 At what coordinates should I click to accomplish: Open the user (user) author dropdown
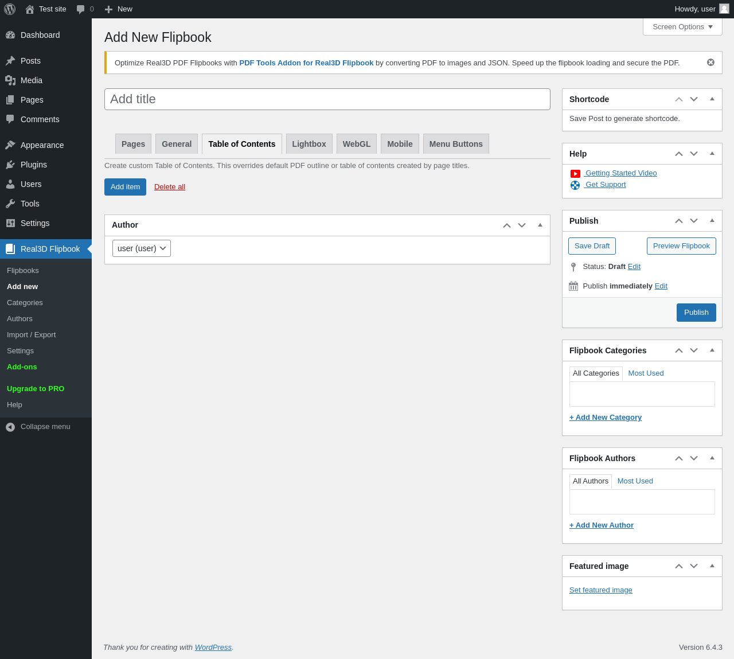click(142, 248)
